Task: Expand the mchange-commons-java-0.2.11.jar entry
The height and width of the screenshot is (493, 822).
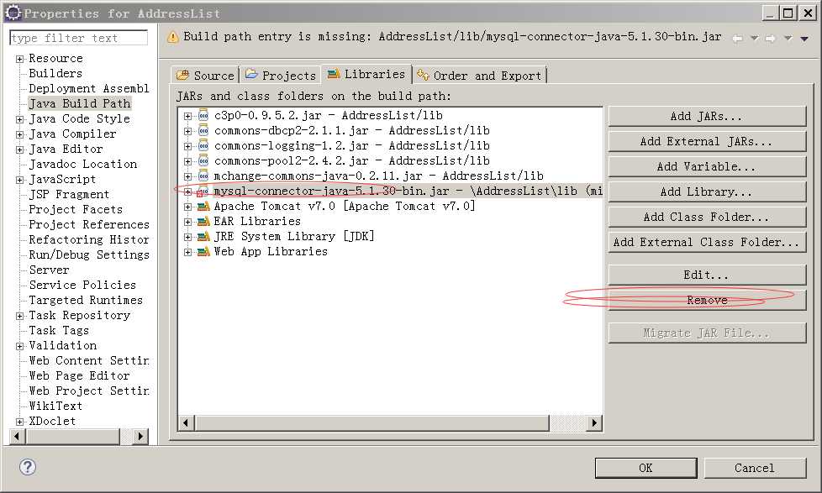Action: tap(187, 177)
